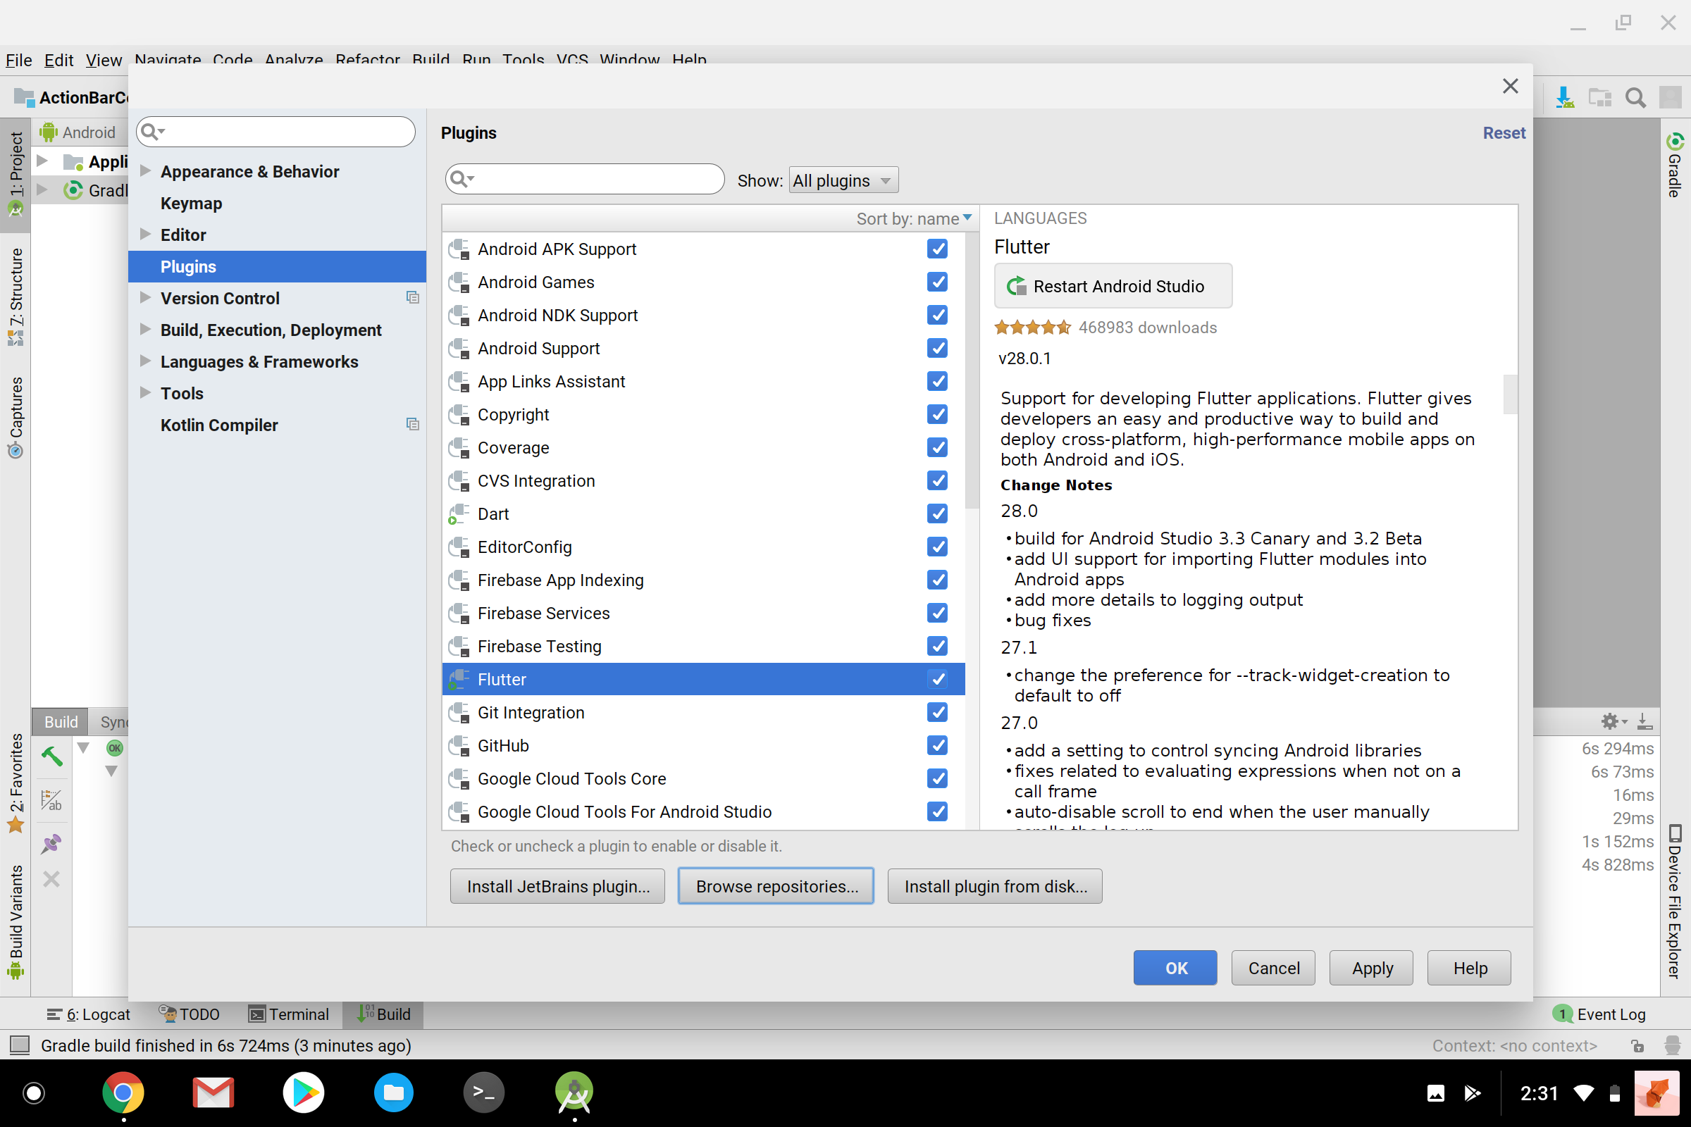Screen dimensions: 1691x1127
Task: Disable the GitHub plugin checkbox
Action: click(x=938, y=745)
